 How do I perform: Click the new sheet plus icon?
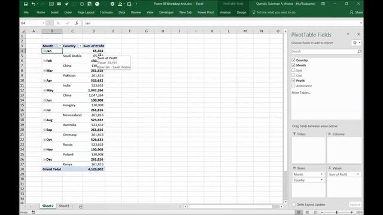(x=81, y=207)
